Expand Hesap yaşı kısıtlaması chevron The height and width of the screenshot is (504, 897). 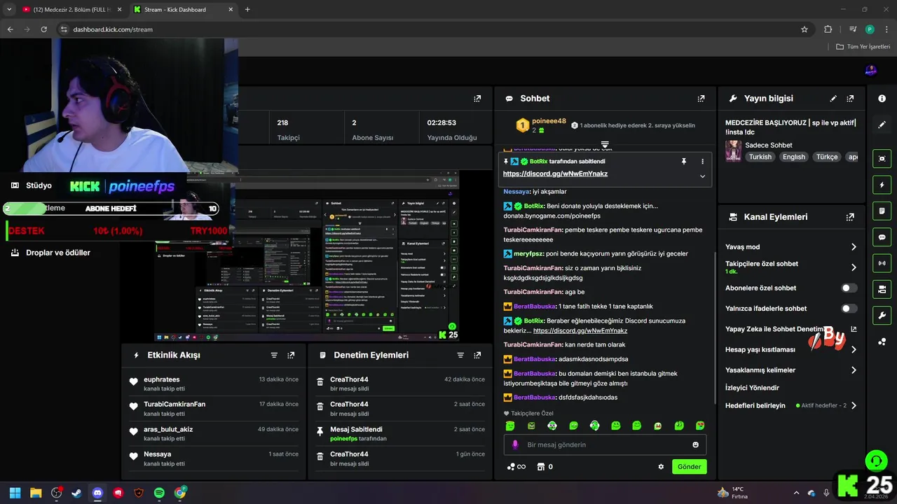coord(854,349)
